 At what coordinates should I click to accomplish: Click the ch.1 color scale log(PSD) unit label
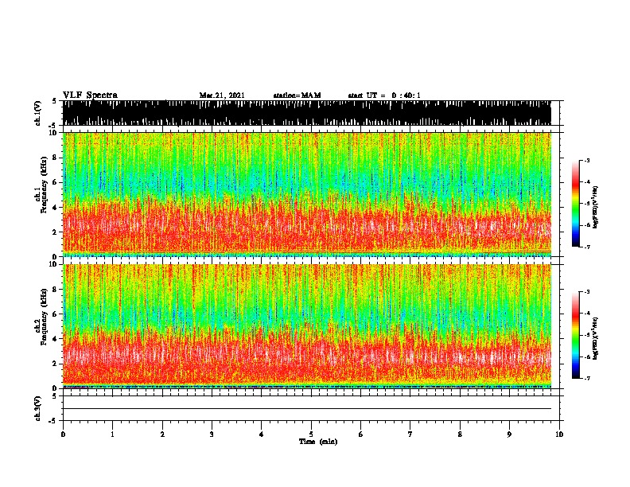596,208
